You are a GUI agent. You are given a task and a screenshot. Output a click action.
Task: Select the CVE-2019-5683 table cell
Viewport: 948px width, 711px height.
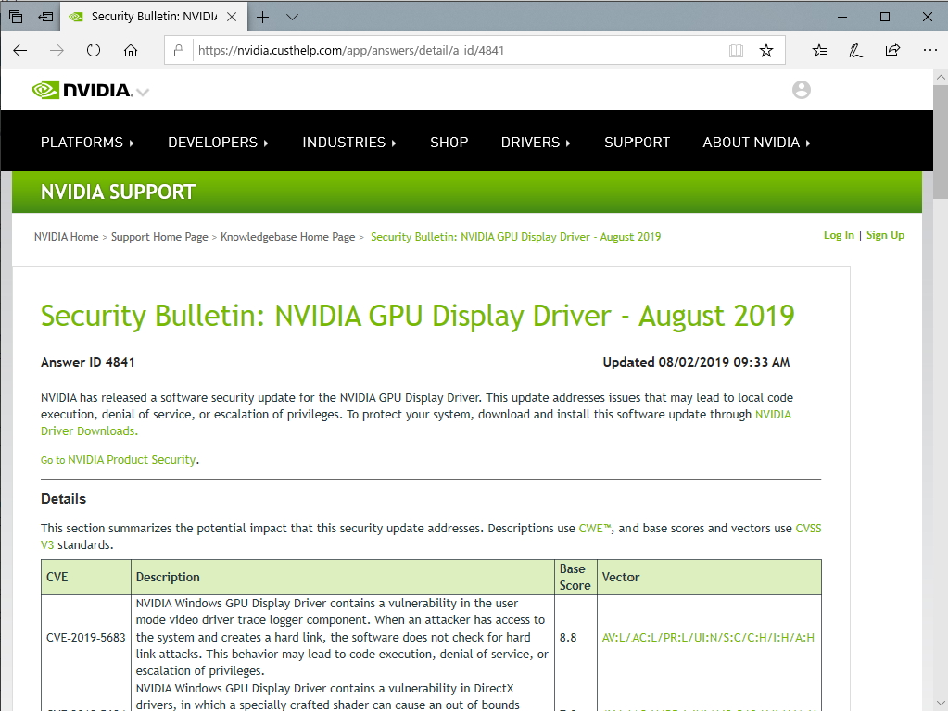pyautogui.click(x=86, y=637)
